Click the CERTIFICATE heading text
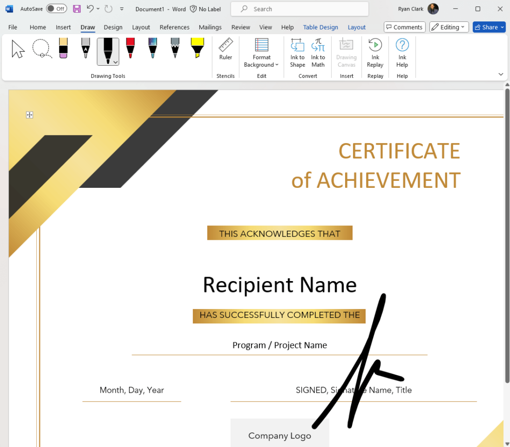 pos(399,151)
